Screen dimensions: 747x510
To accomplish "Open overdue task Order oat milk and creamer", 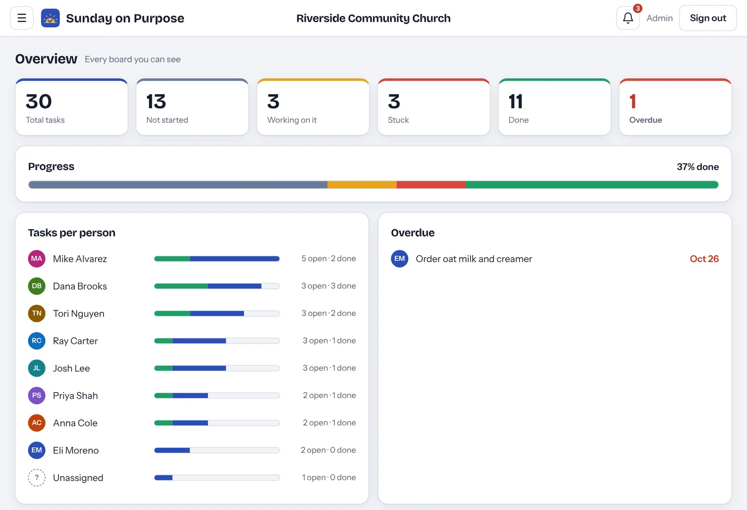I will click(474, 259).
